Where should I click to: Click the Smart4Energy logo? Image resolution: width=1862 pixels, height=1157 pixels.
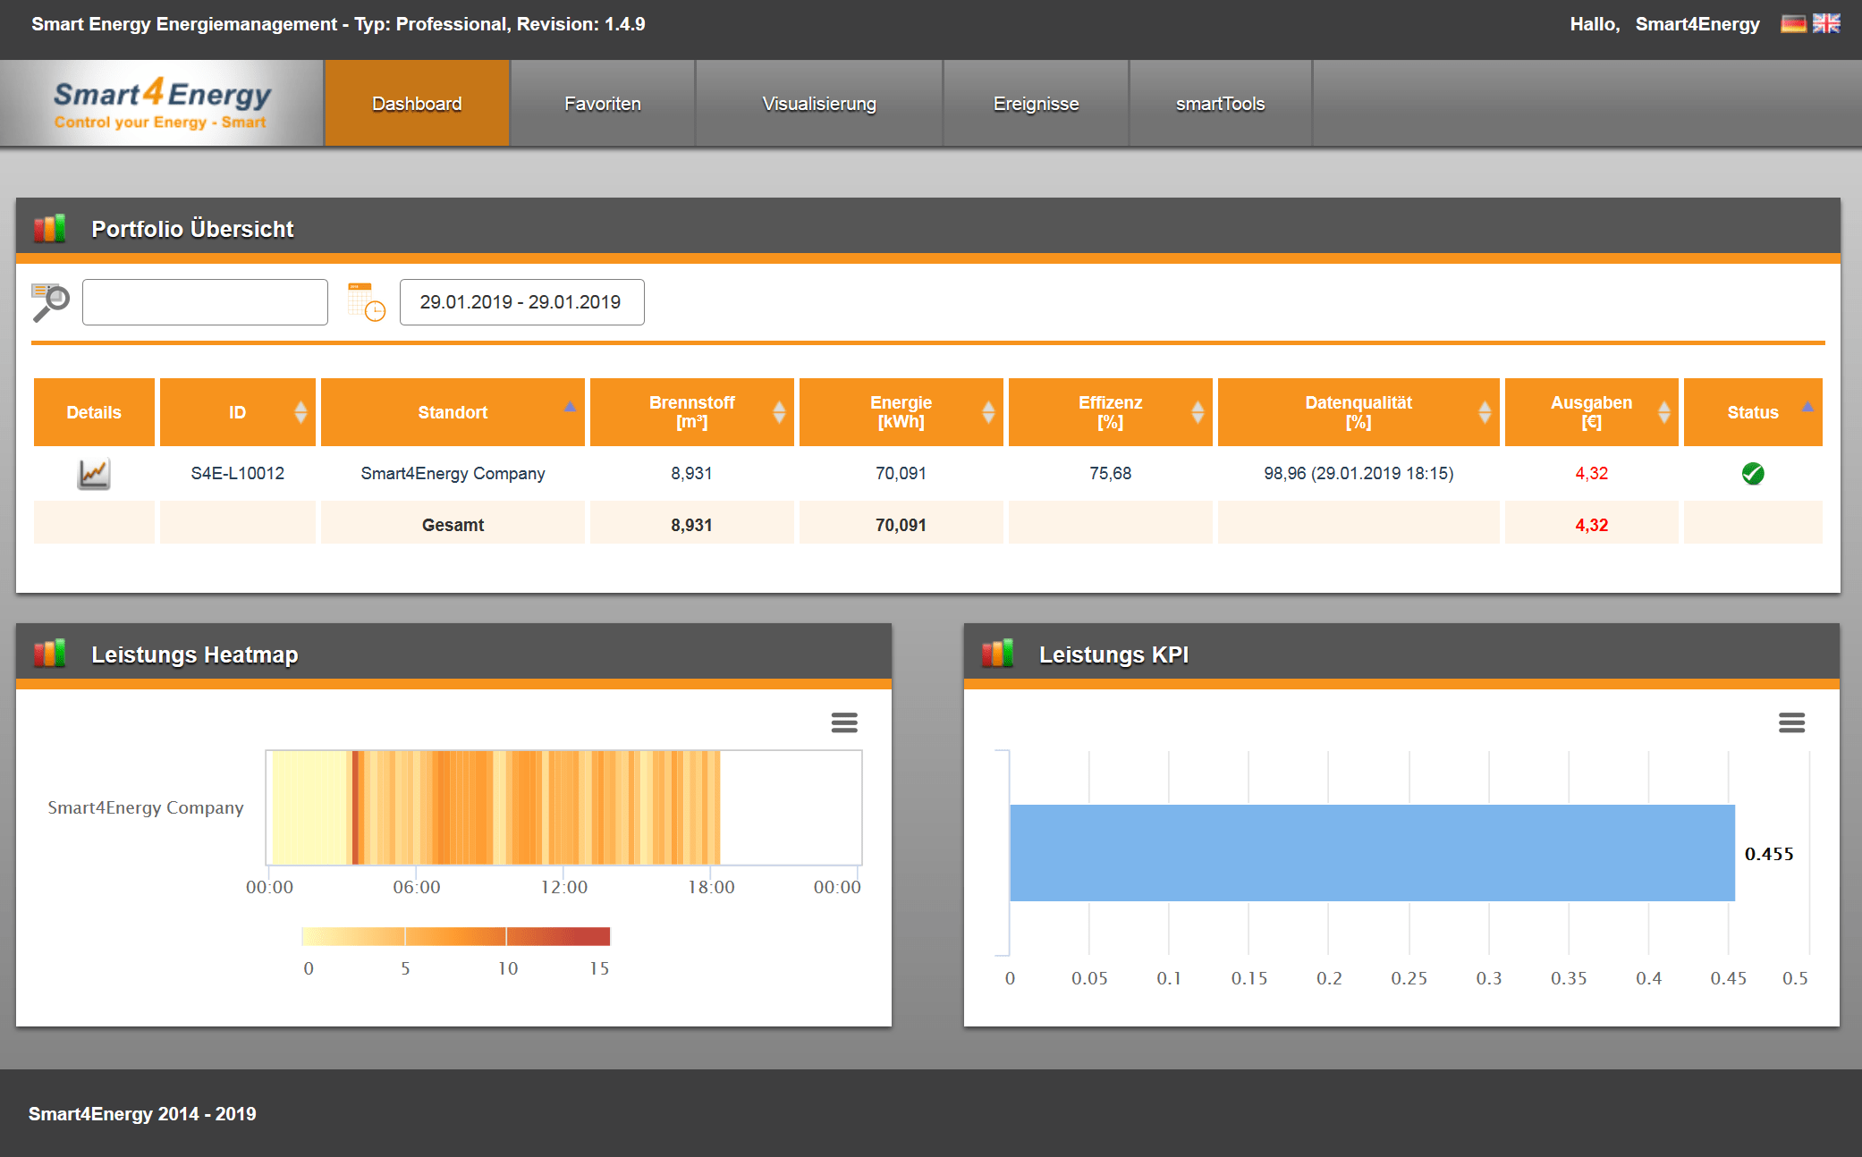pos(162,104)
